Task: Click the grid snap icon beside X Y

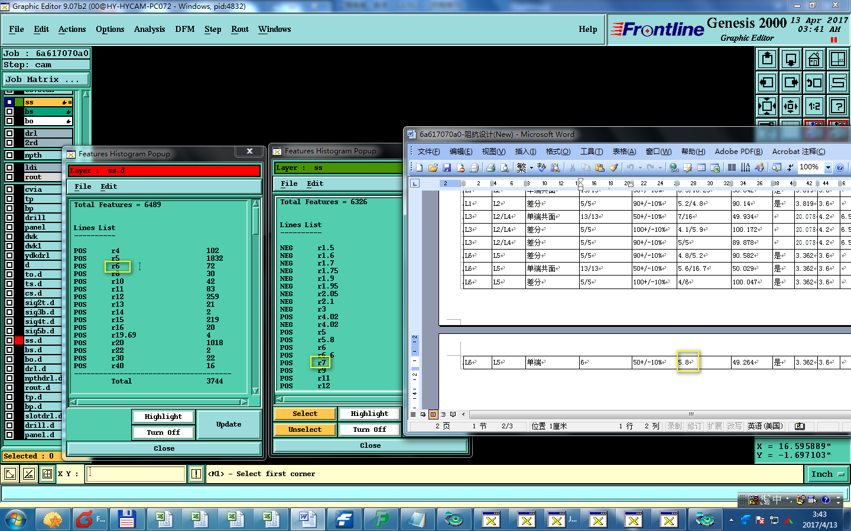Action: [x=47, y=473]
